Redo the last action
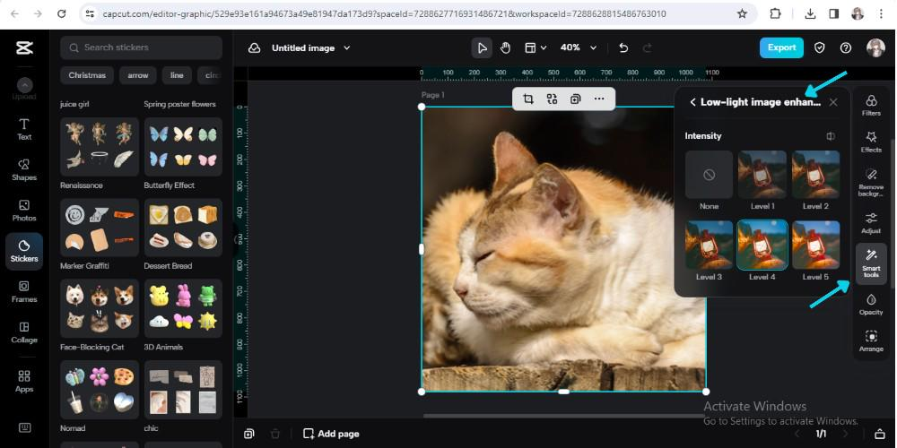 pos(648,48)
